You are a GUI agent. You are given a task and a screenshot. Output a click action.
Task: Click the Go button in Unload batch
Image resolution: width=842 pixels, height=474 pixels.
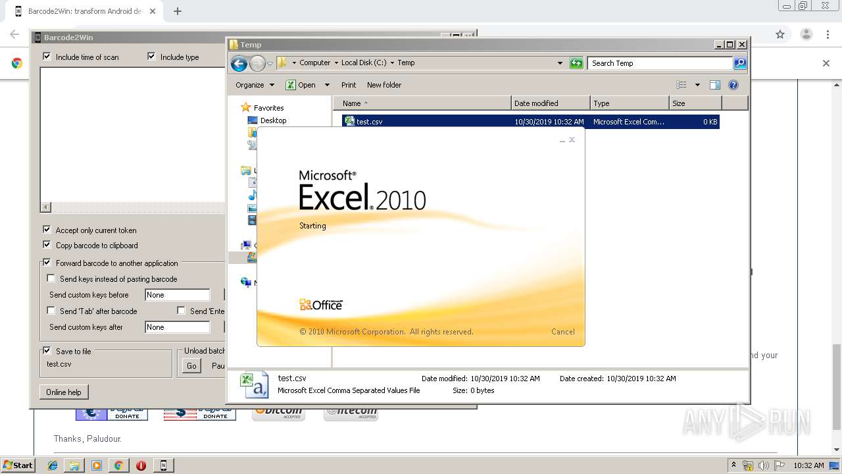[191, 366]
